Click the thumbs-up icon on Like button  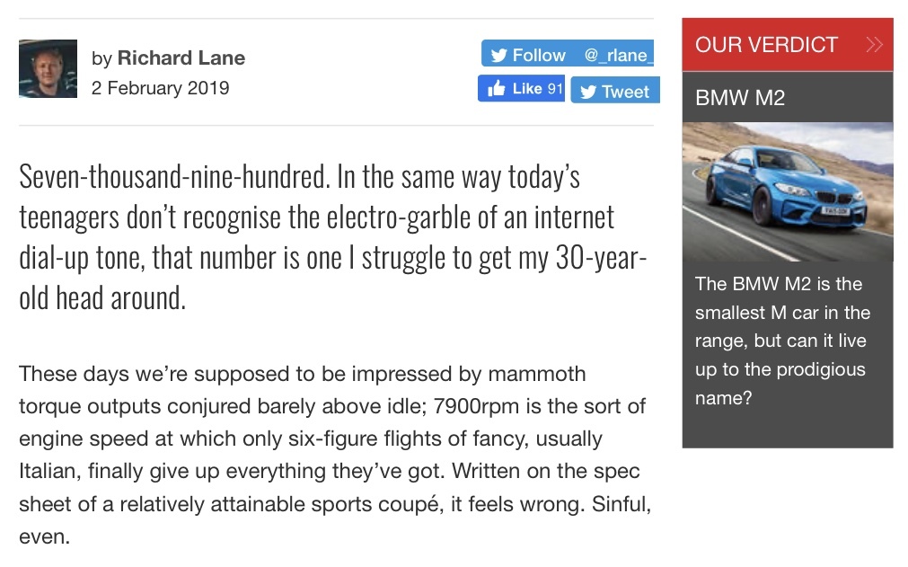tap(497, 89)
